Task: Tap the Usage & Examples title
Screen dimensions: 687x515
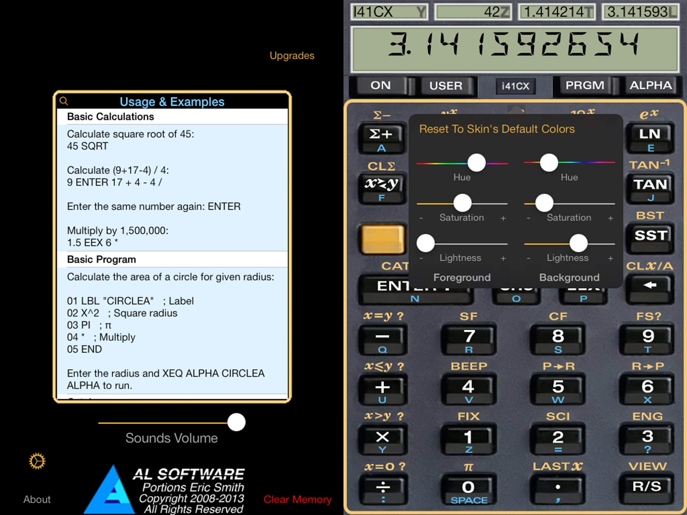Action: click(x=172, y=102)
